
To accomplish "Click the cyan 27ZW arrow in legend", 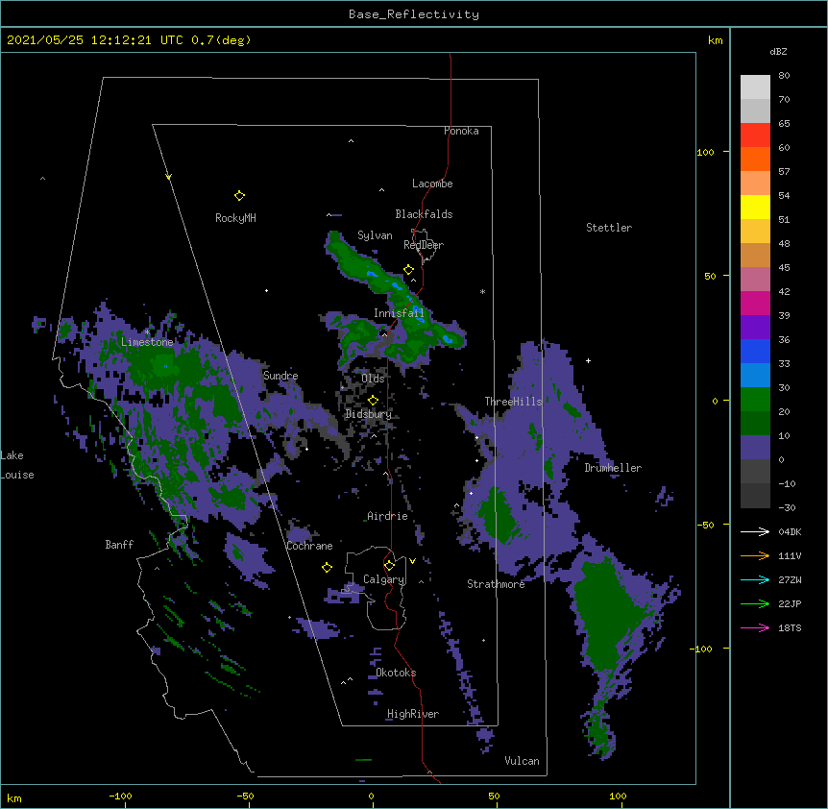I will coord(755,579).
